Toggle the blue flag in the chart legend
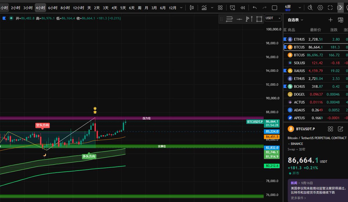Viewport: 348px width, 202px height. pos(4,18)
